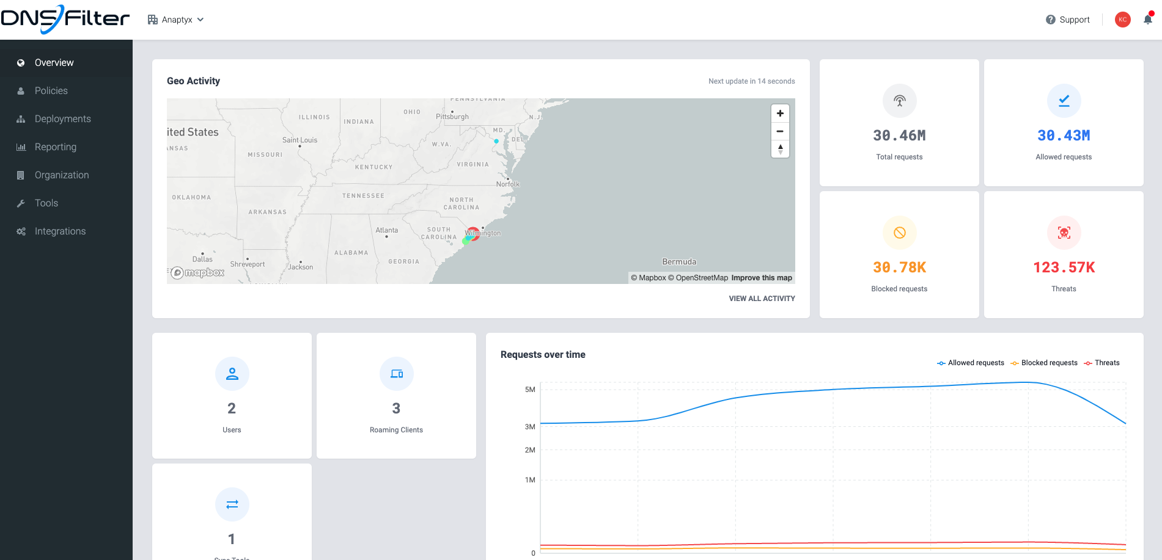The image size is (1162, 560).
Task: Select the Integrations sidebar icon
Action: [20, 231]
